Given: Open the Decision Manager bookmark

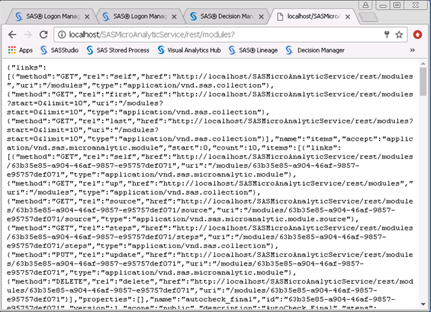Looking at the screenshot, I should pos(315,50).
